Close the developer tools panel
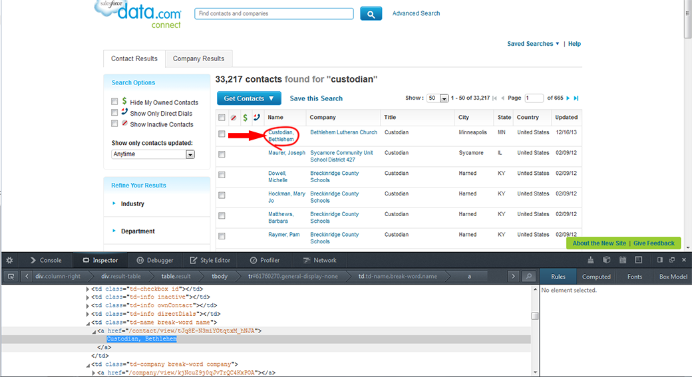This screenshot has height=377, width=692. [x=684, y=260]
